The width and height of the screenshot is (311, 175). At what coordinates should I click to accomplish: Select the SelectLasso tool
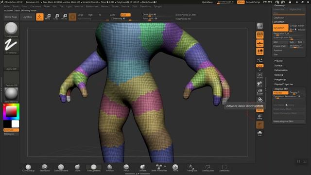coord(208,168)
